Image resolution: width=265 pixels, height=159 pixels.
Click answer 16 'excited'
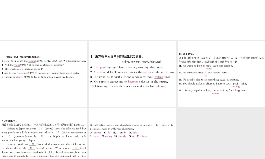[x=98, y=133]
